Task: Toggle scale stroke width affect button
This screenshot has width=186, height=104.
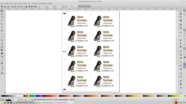Action: pos(80,6)
